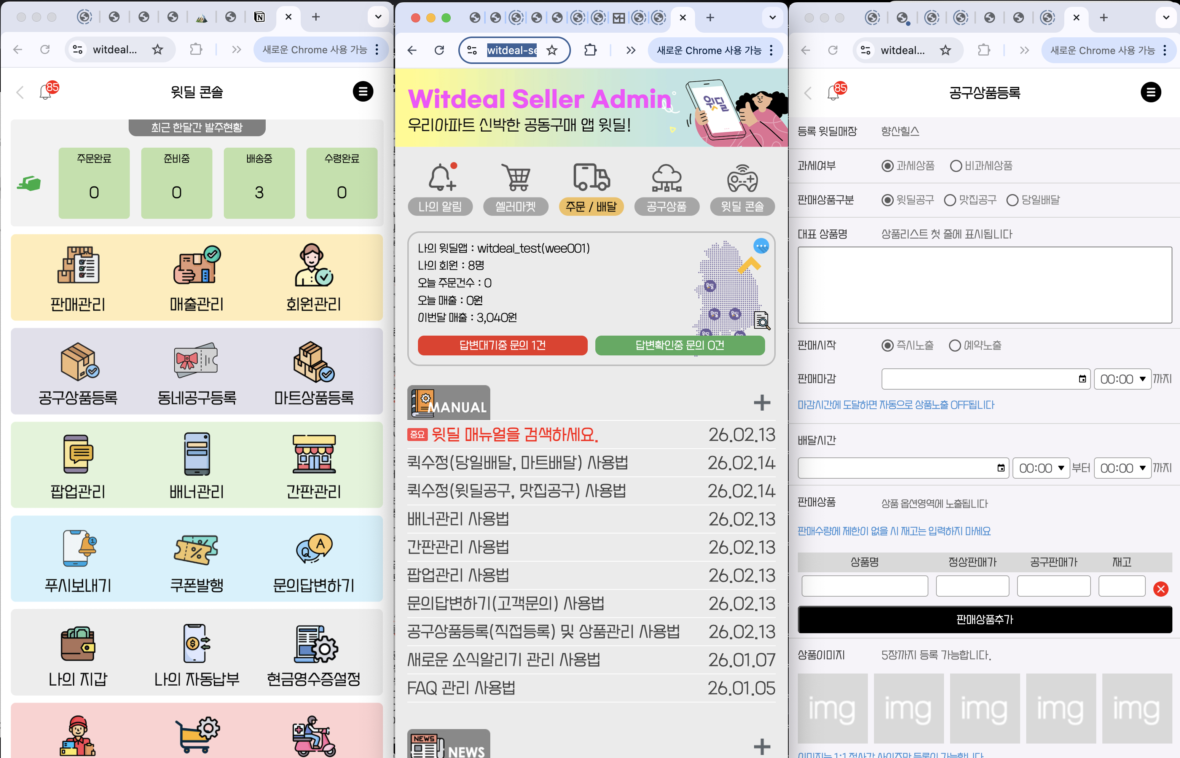Switch to Notion tab in left window

coord(260,17)
